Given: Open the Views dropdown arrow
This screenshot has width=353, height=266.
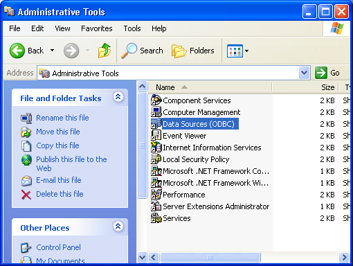Looking at the screenshot, I should point(246,51).
